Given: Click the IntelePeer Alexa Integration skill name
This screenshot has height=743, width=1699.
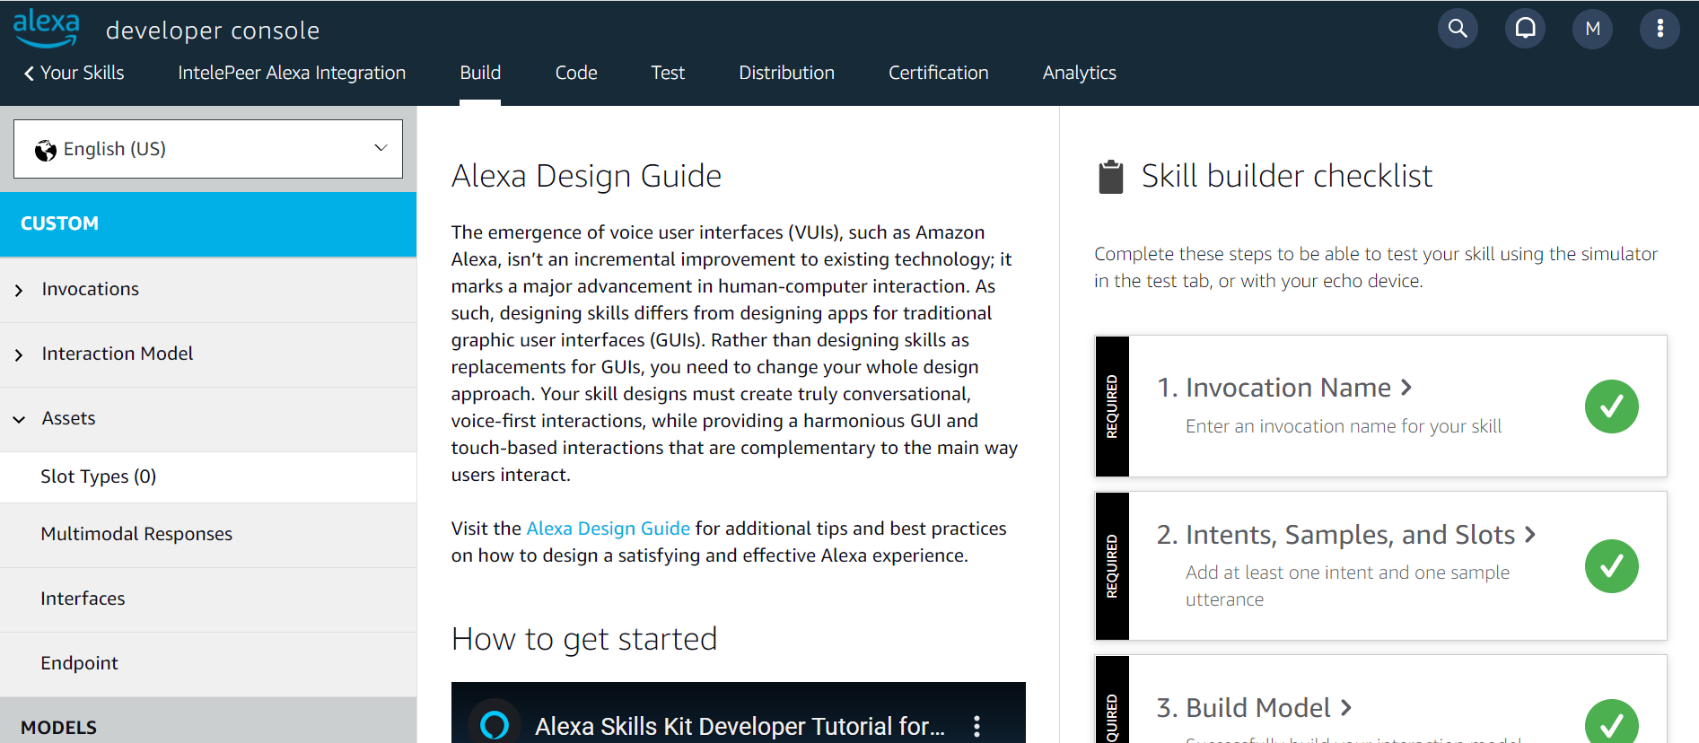Looking at the screenshot, I should [292, 73].
